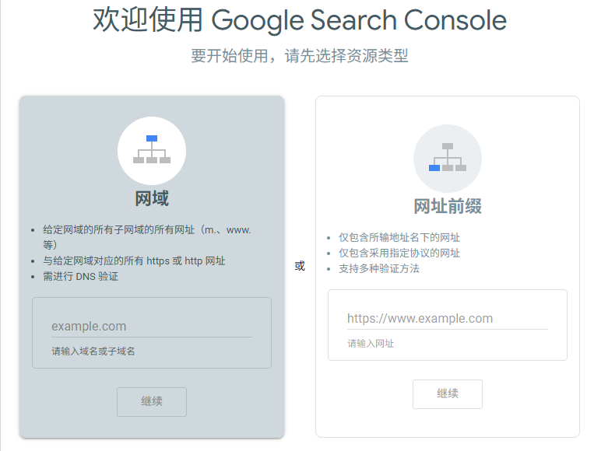Image resolution: width=594 pixels, height=451 pixels.
Task: Click the 网址前缀 URL prefix hierarchy icon
Action: click(448, 158)
